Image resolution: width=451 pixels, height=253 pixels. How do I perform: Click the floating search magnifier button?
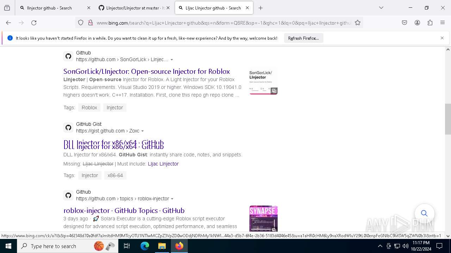pos(424,213)
